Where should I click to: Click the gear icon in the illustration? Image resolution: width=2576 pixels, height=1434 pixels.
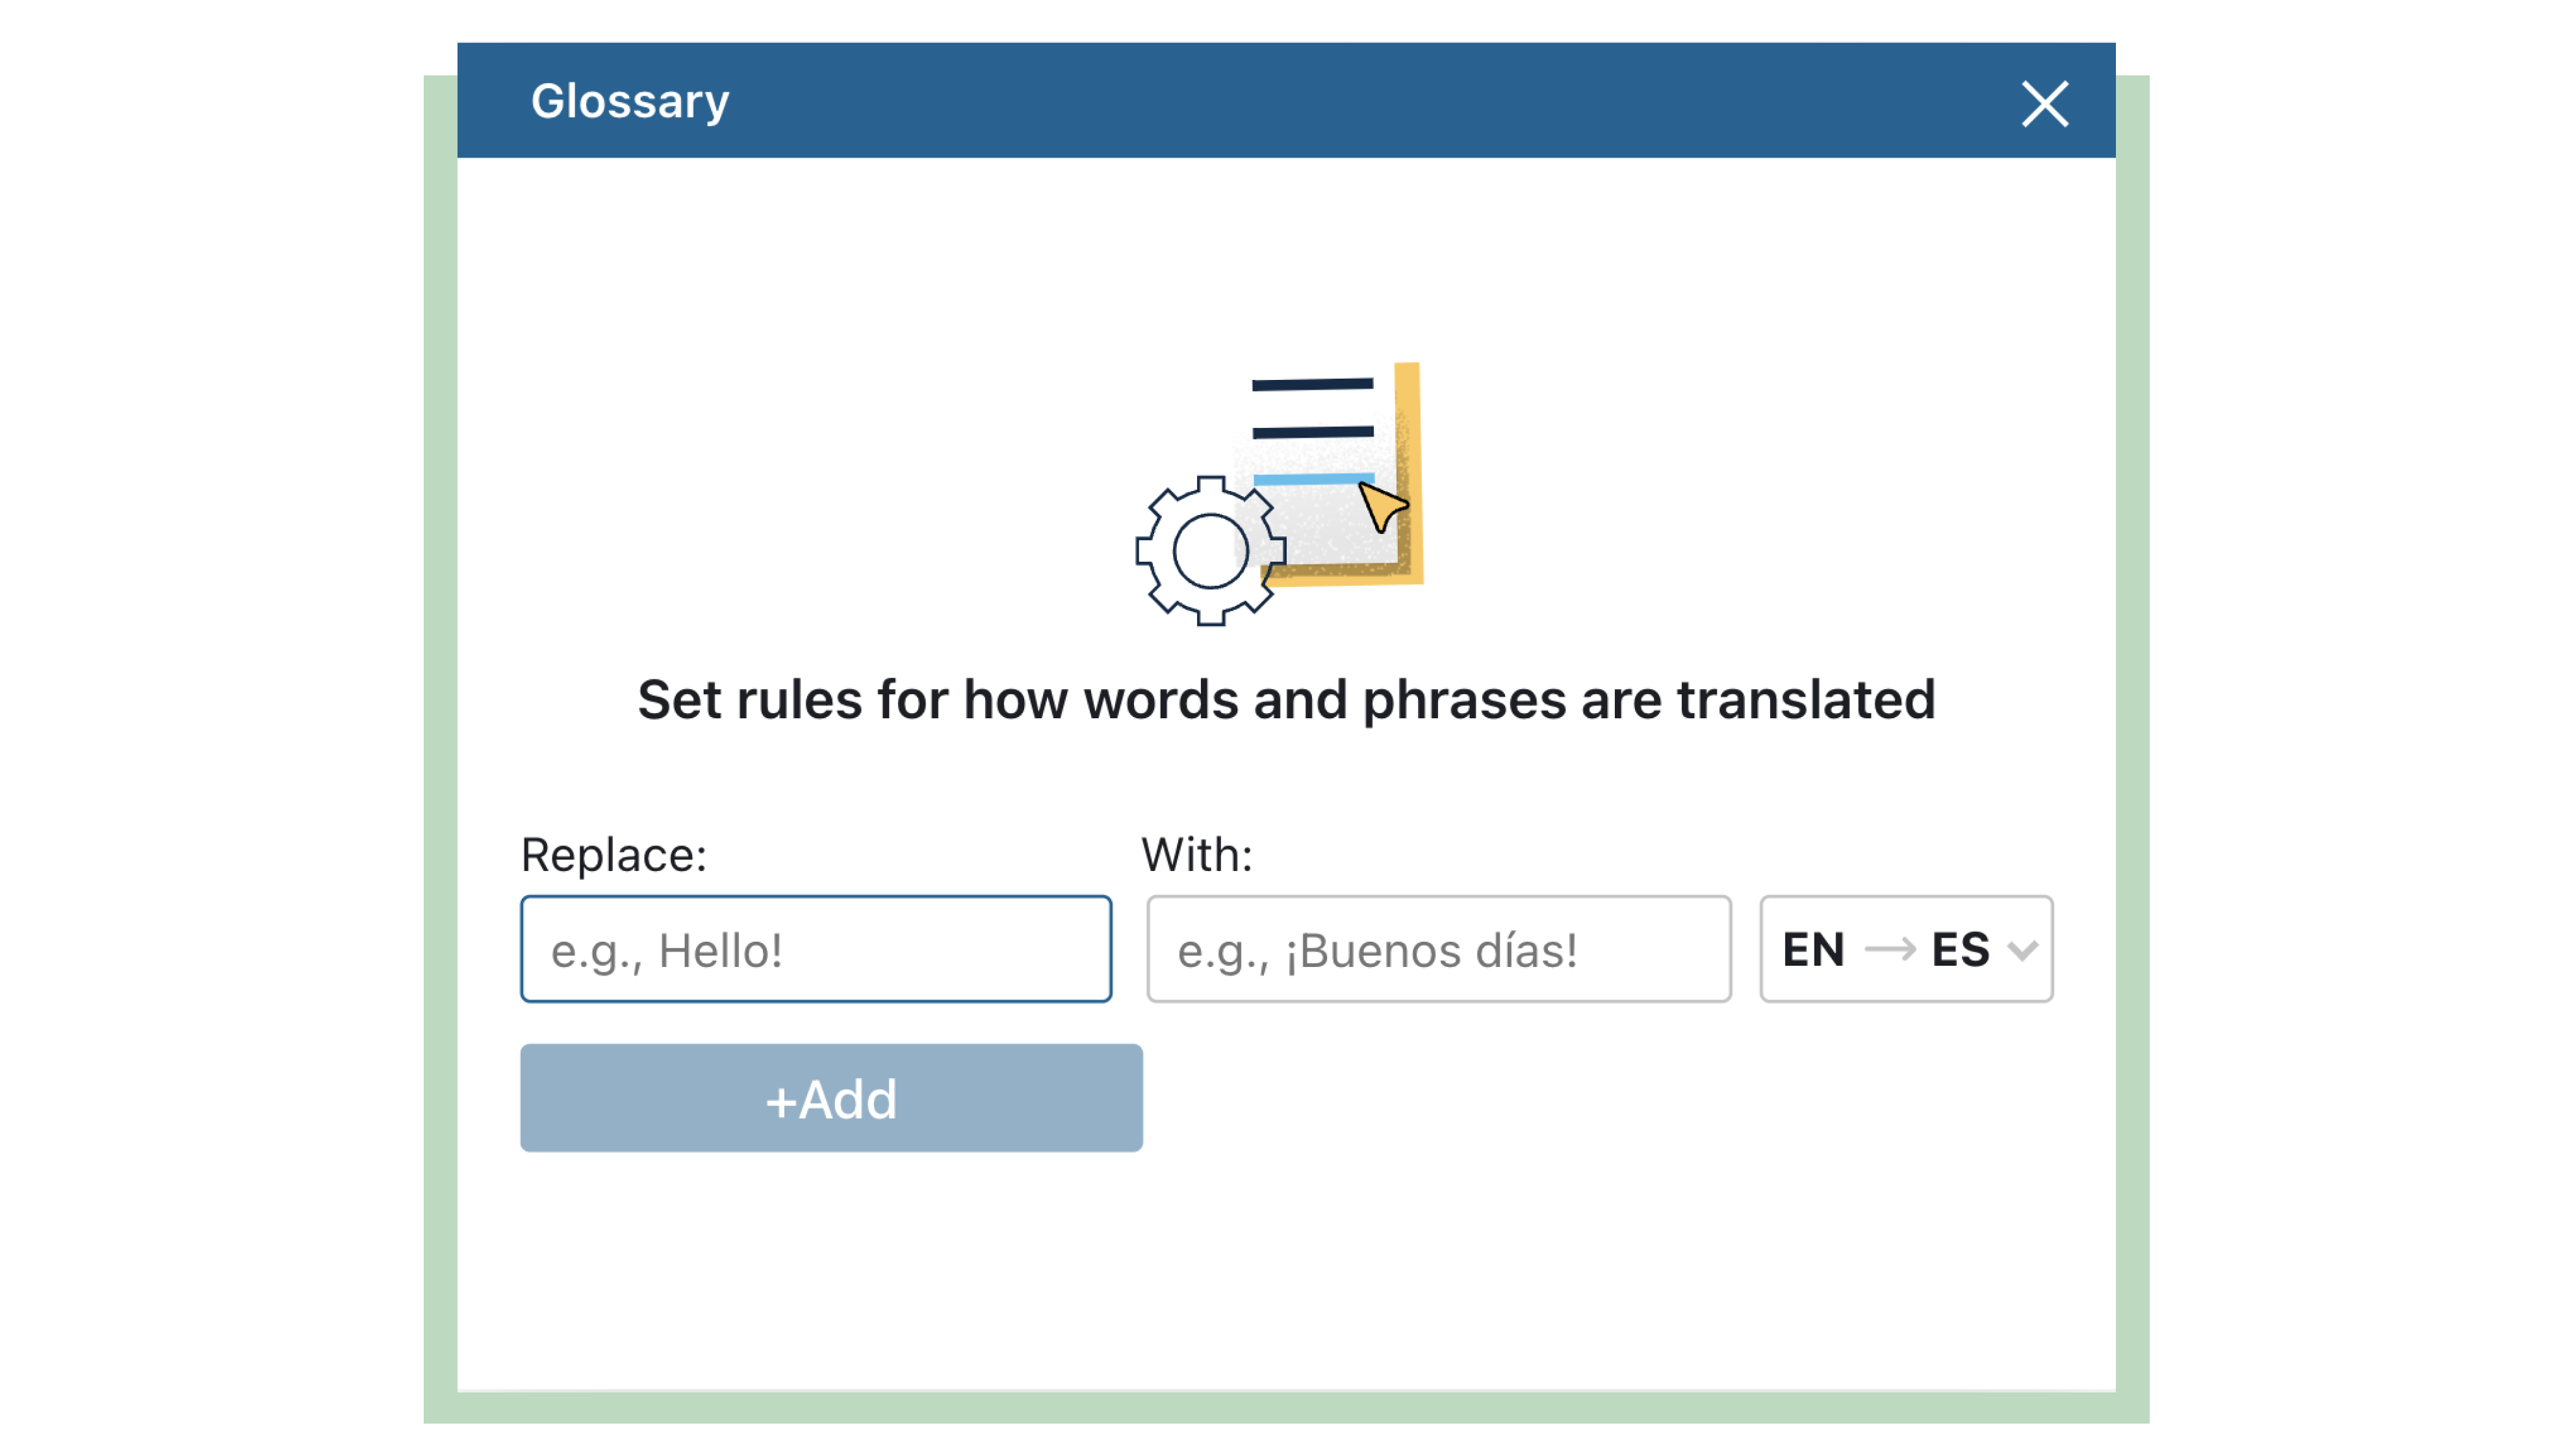point(1210,551)
